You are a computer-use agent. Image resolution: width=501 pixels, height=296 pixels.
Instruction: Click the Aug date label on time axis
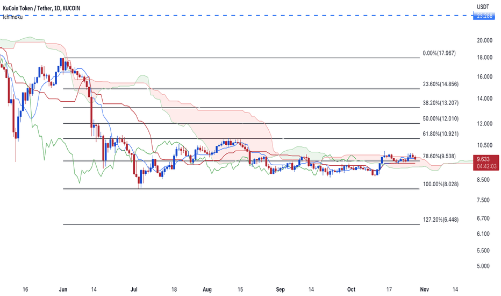[207, 290]
